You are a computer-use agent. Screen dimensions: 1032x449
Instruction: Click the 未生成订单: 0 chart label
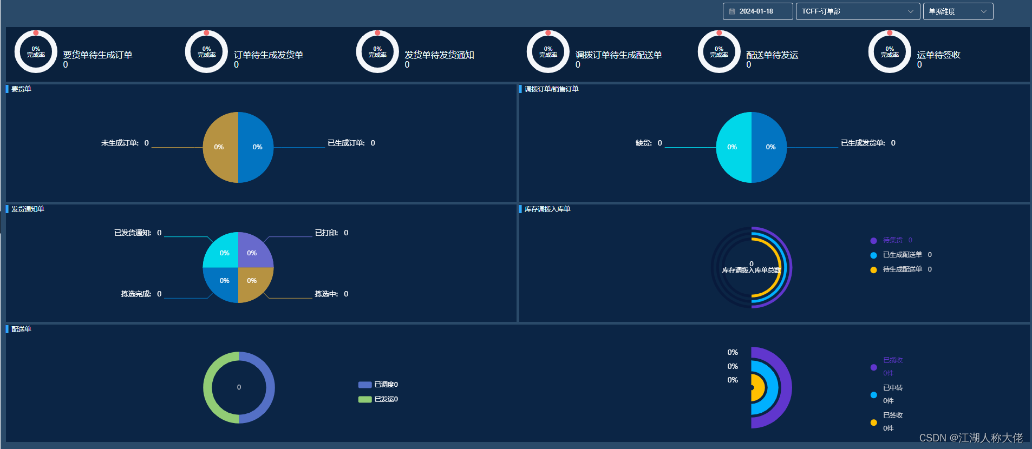click(125, 143)
